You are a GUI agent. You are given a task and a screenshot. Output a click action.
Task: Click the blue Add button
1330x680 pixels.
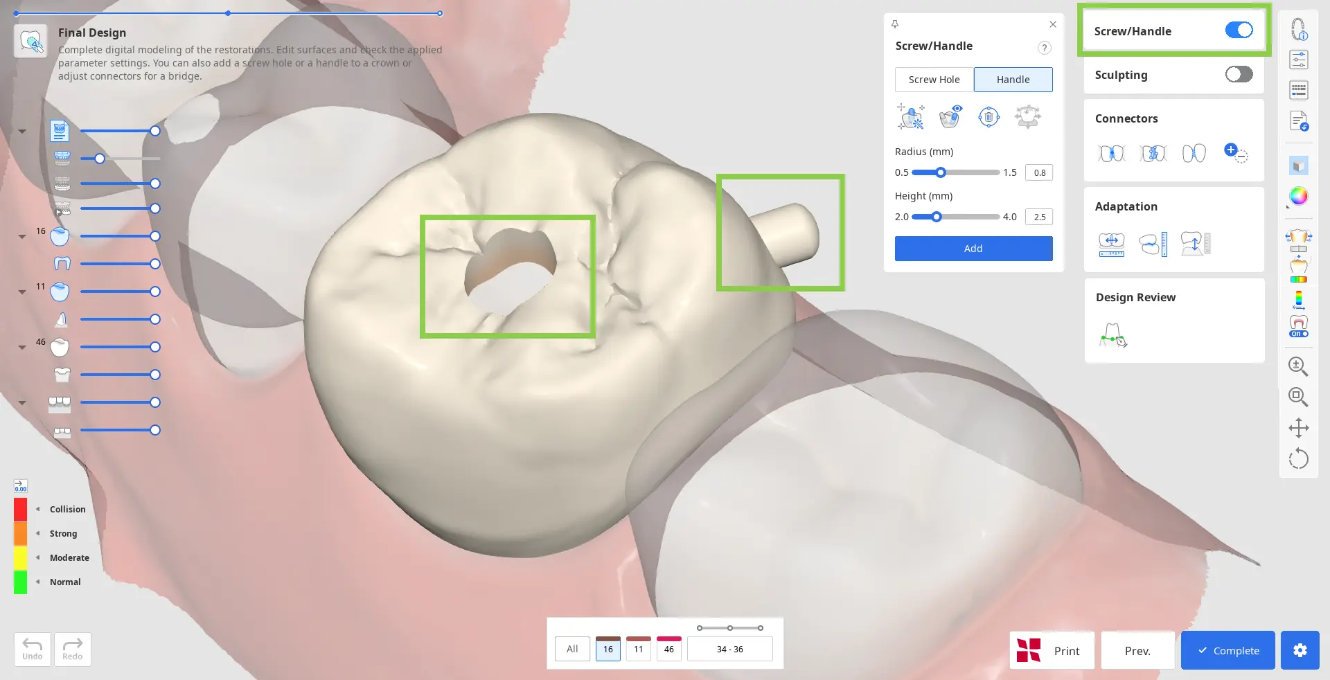click(x=973, y=249)
